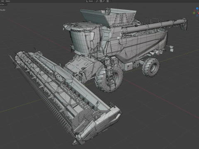199x149 pixels.
Task: Click the green Y axis gizmo handle
Action: [x=194, y=13]
